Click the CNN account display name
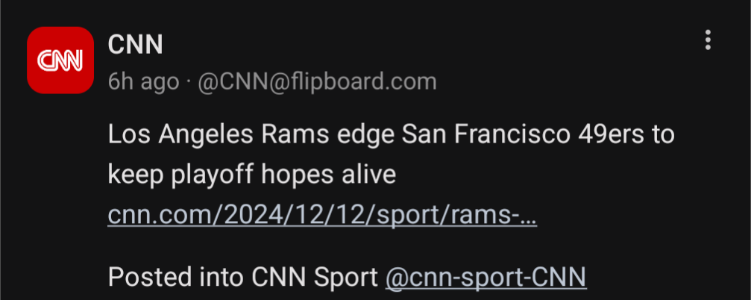This screenshot has height=300, width=751. (136, 45)
